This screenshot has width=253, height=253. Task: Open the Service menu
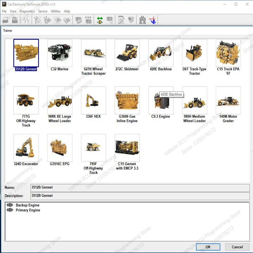click(43, 11)
